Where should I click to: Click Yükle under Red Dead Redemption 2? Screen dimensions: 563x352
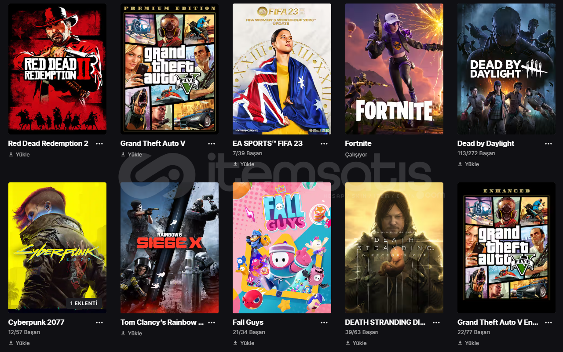tap(19, 155)
